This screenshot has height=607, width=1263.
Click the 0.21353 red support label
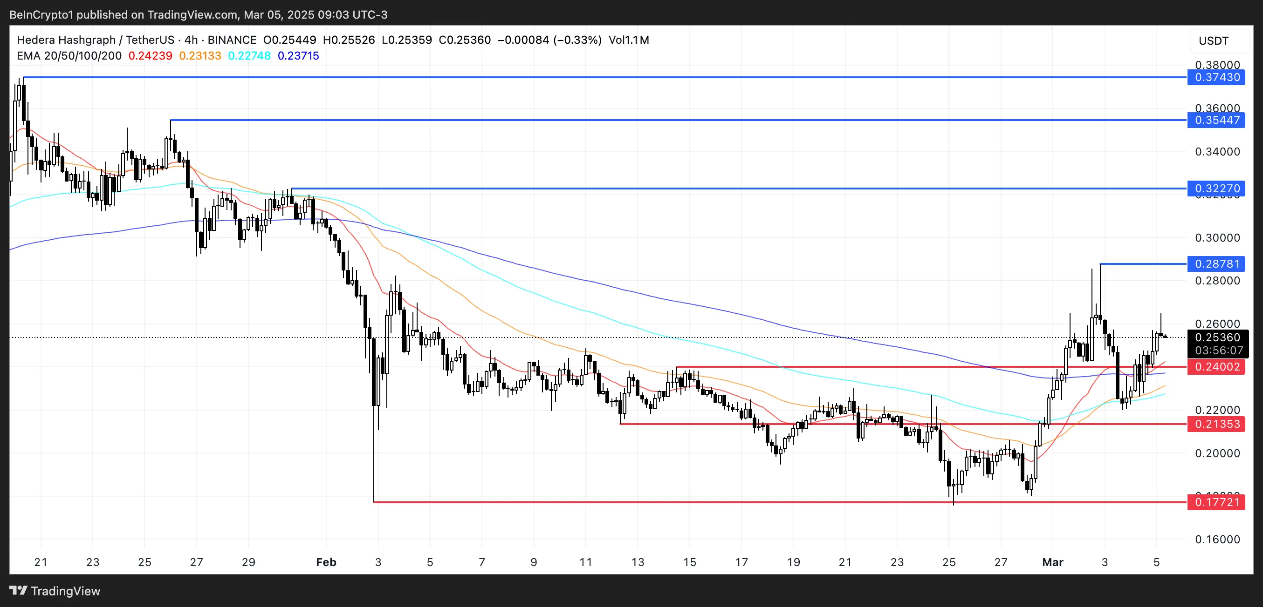click(1216, 424)
